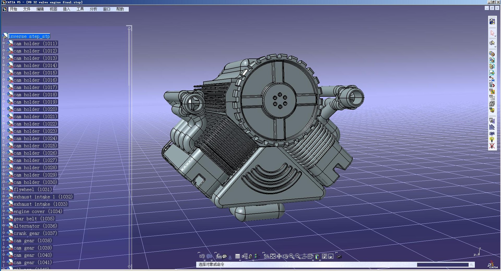Open the 帮助 (Help) menu
Image resolution: width=501 pixels, height=271 pixels.
click(x=120, y=9)
